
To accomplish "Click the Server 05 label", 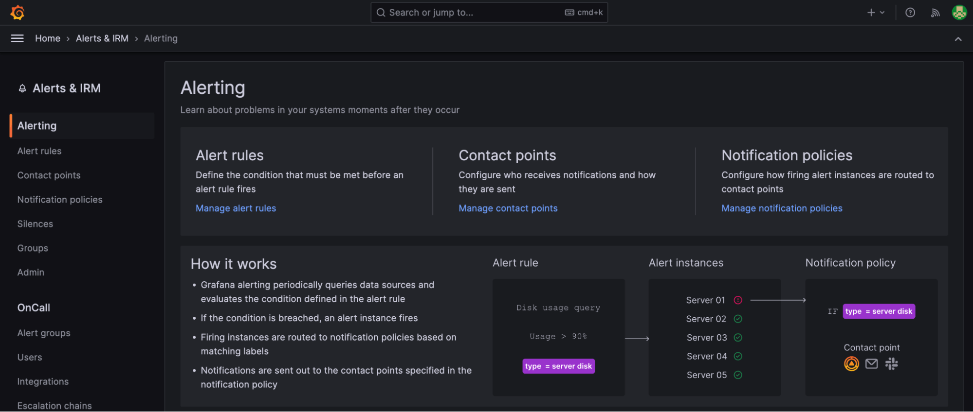I will pos(707,375).
